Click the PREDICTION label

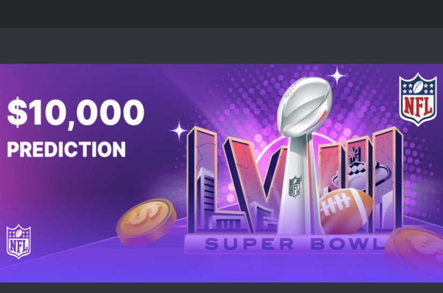pos(66,149)
